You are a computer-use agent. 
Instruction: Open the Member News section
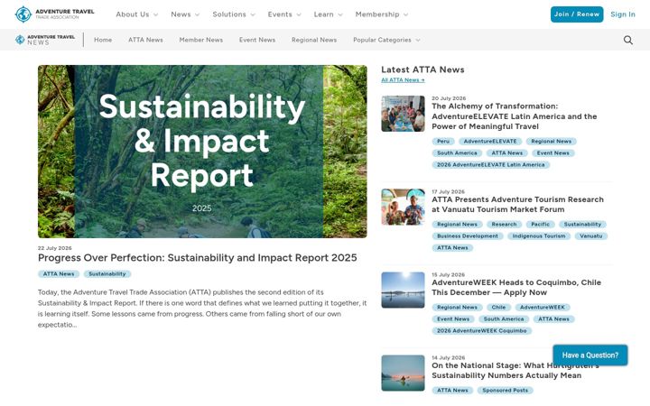pos(201,40)
